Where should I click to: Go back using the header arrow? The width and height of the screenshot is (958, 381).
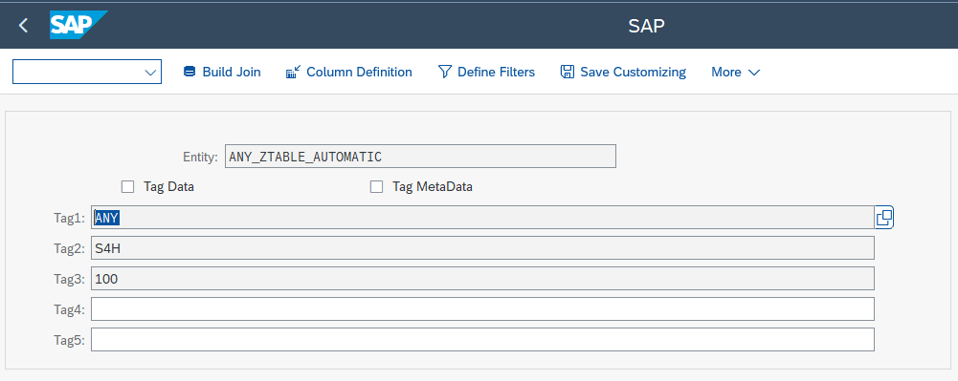click(23, 26)
